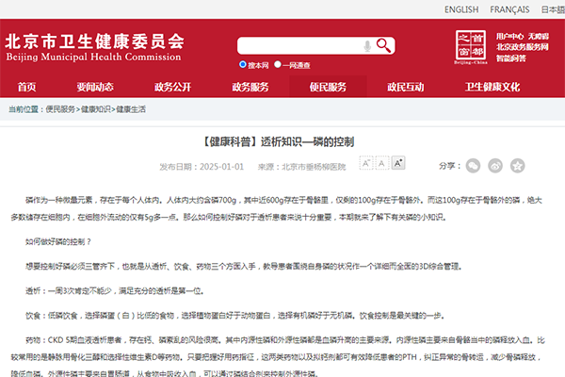
Task: Open the 卫生健康文化 navigation tab
Action: (x=492, y=87)
